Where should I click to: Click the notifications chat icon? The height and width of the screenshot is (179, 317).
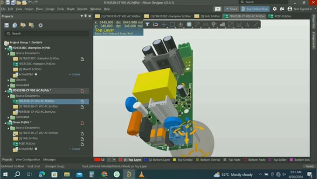click(218, 9)
